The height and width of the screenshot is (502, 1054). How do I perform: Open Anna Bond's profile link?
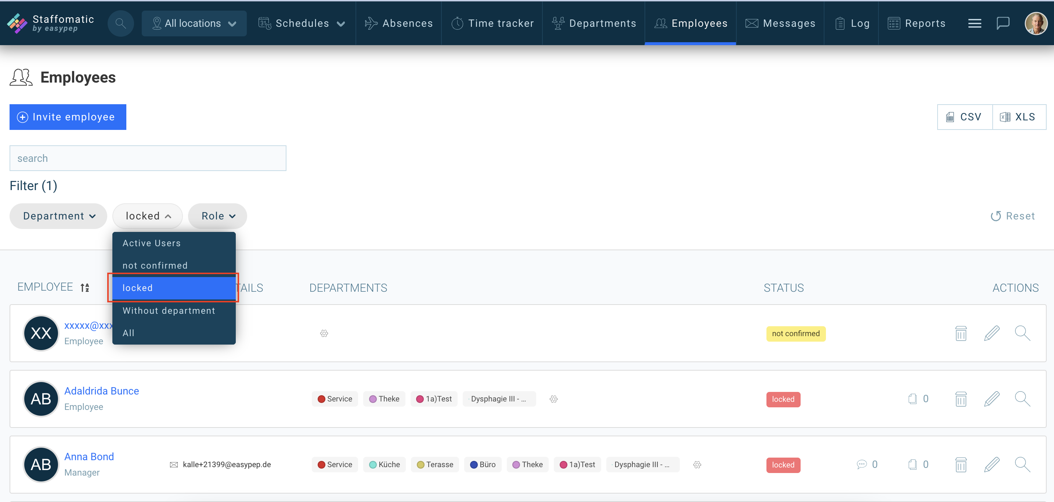coord(89,456)
